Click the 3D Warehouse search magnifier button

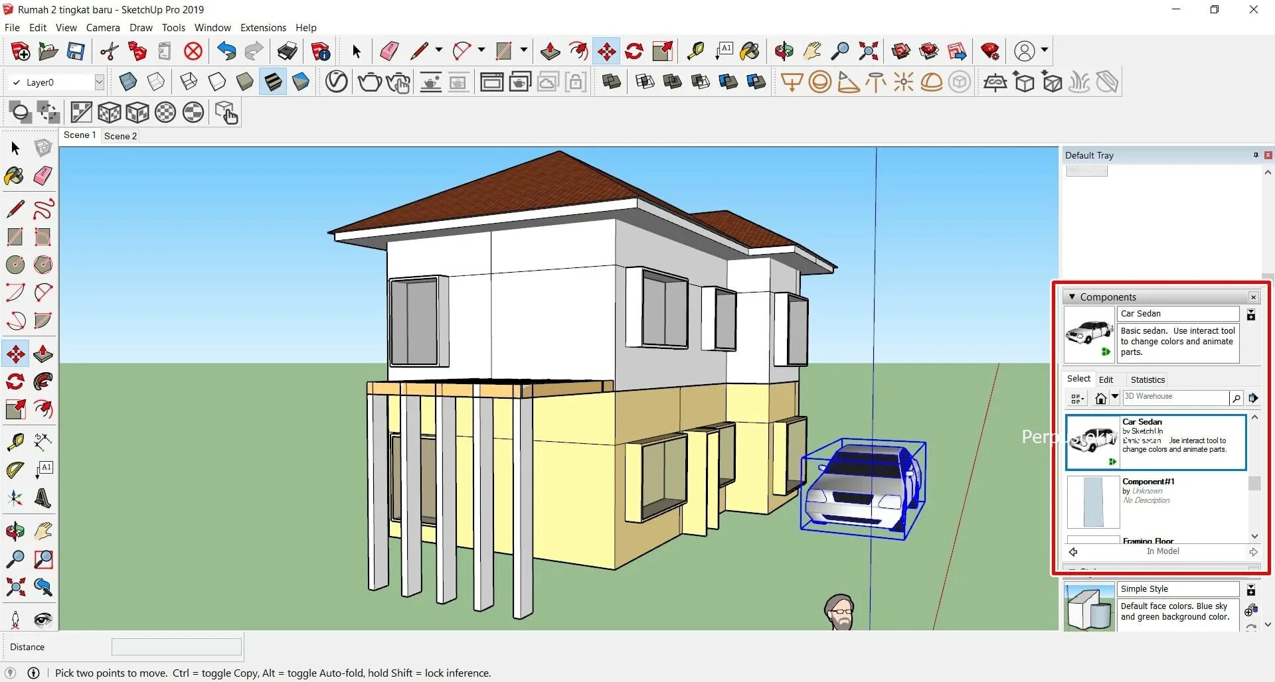1236,398
